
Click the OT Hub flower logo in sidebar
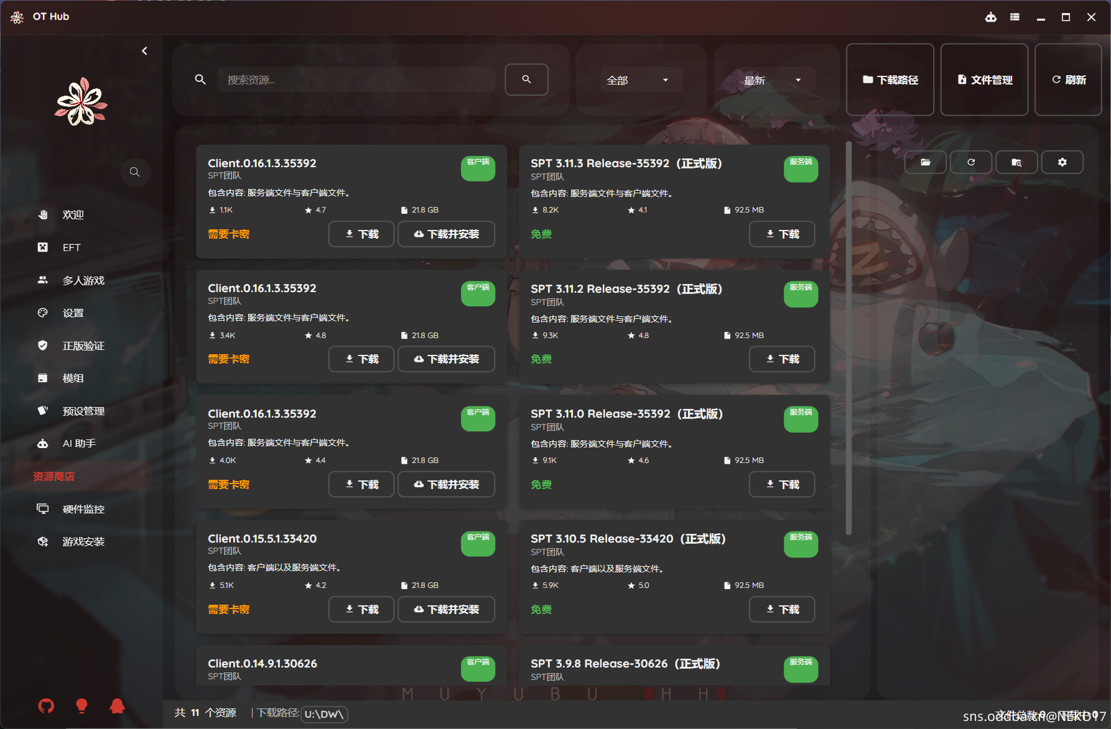[81, 101]
